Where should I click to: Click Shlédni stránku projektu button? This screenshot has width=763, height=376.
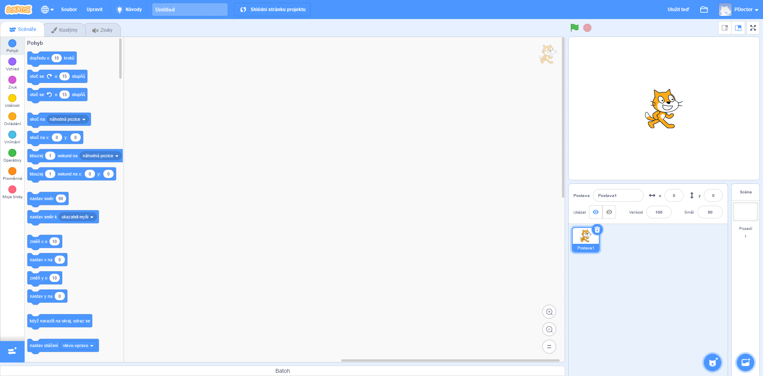[273, 10]
